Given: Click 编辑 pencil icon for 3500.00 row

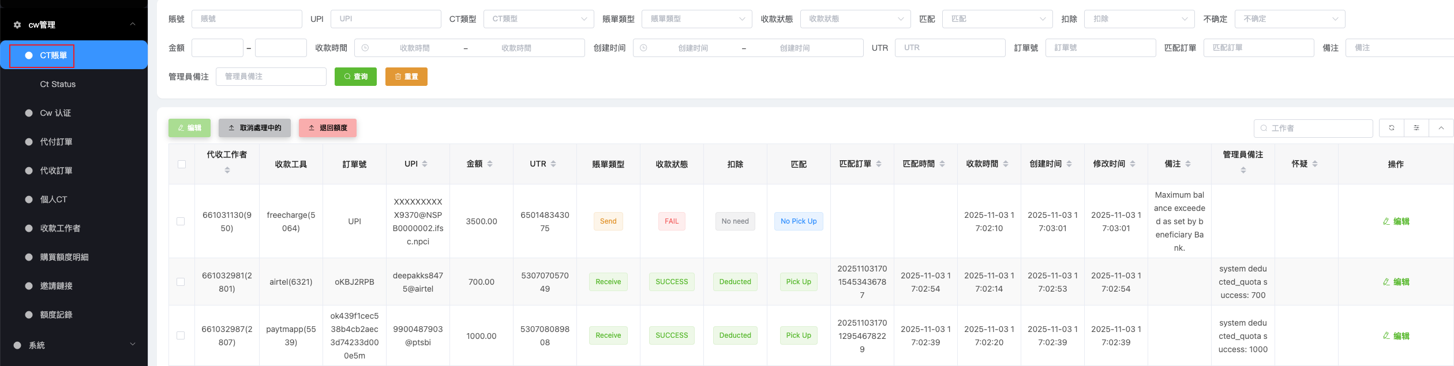Looking at the screenshot, I should pos(1386,221).
